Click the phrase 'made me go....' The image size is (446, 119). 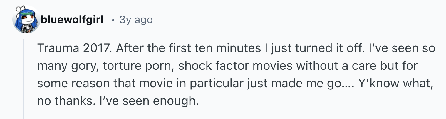[x=320, y=84]
